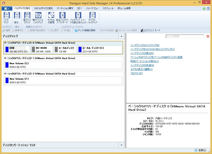Viewport: 212px width, 154px height.
Task: Click the ステータス オンライン value
Action: pos(159,121)
